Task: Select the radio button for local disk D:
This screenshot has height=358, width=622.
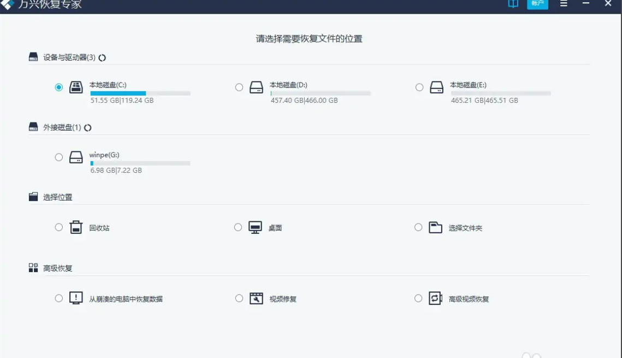Action: pos(239,87)
